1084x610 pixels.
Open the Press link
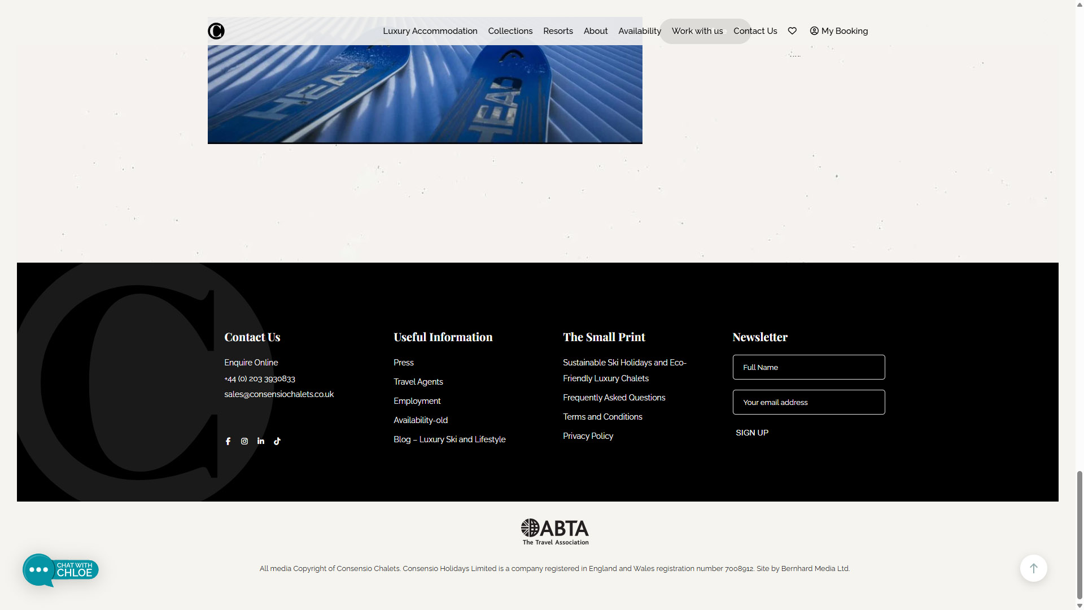click(404, 363)
